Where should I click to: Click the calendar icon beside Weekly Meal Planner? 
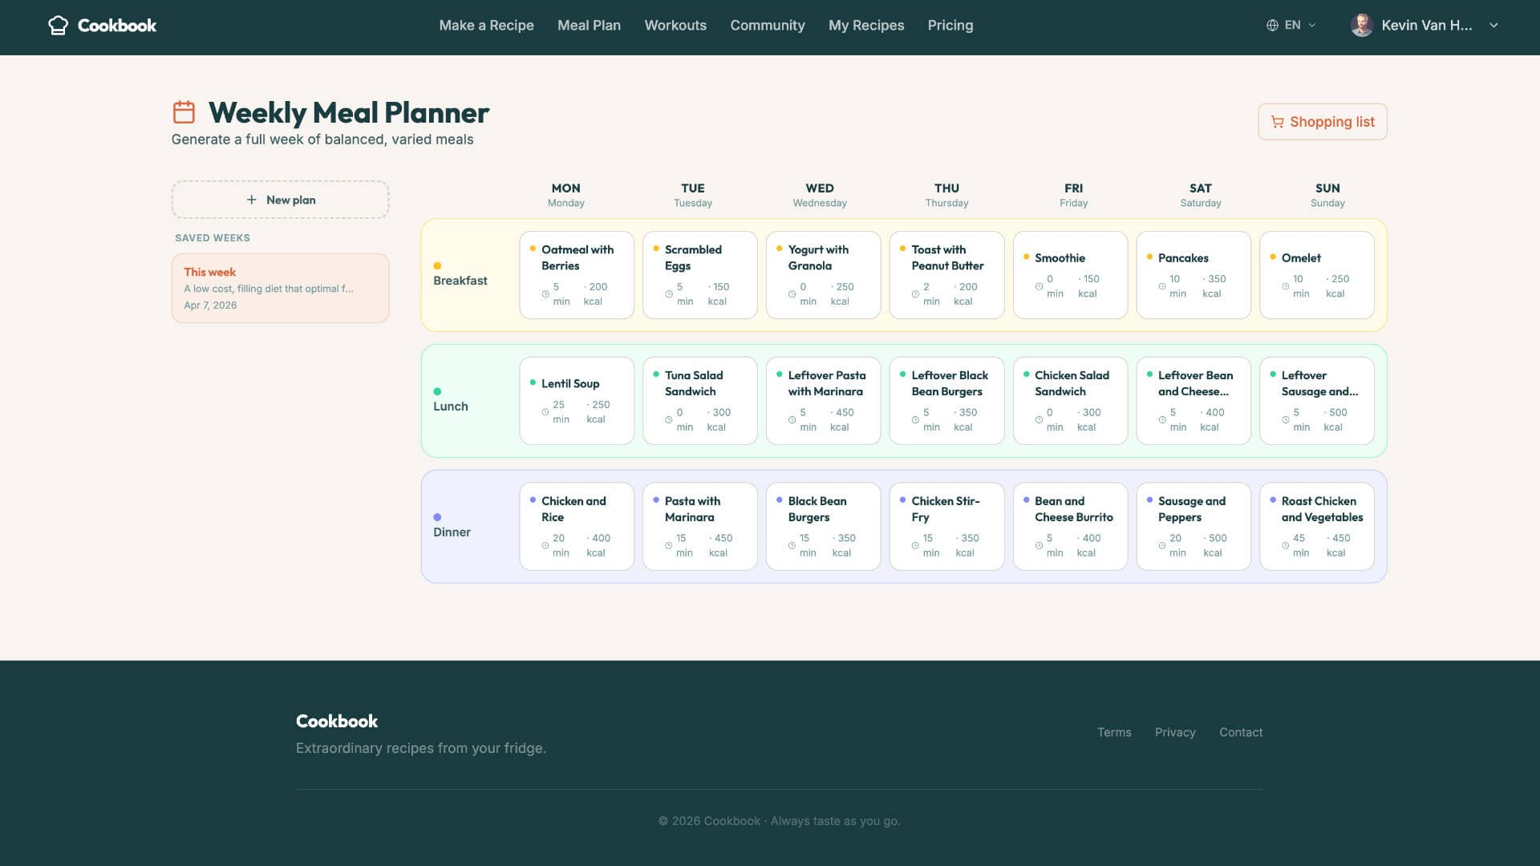[x=184, y=111]
